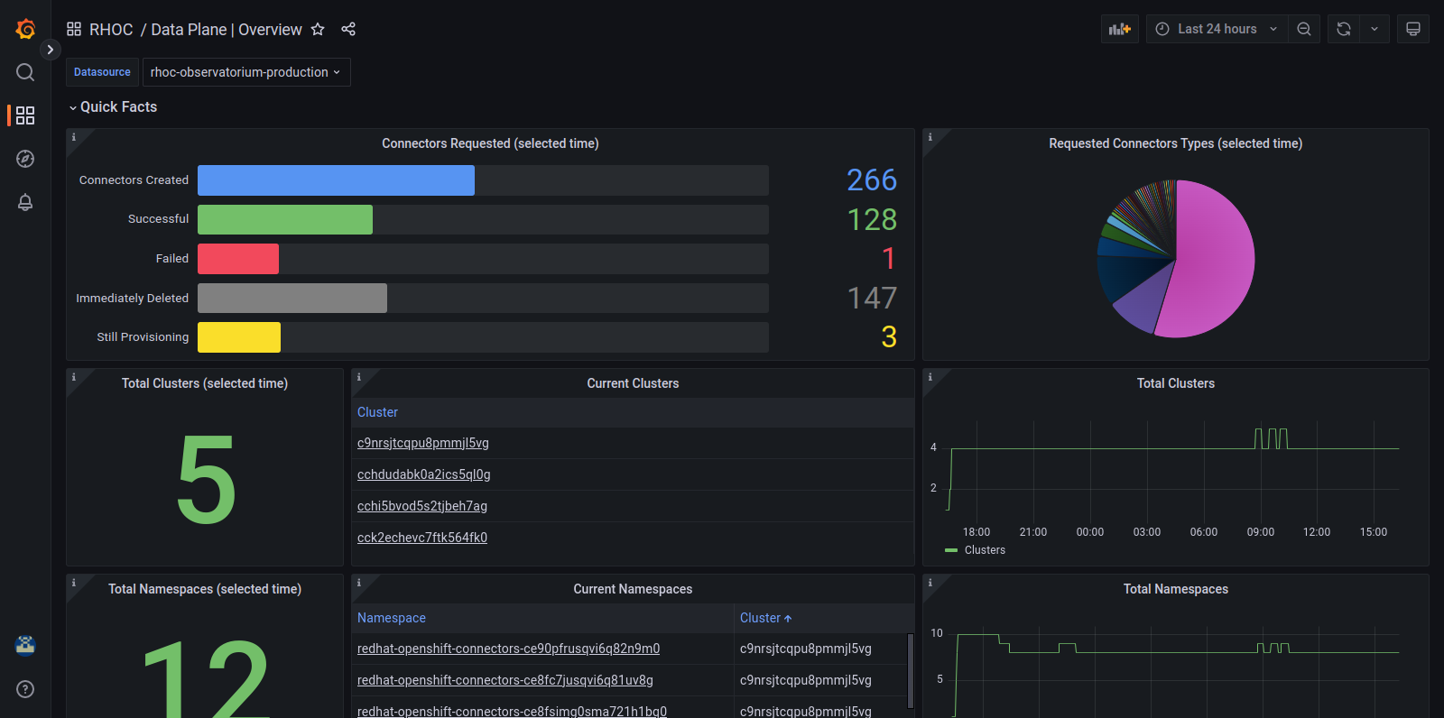Open the Dashboards icon in sidebar
Viewport: 1444px width, 718px height.
point(25,115)
